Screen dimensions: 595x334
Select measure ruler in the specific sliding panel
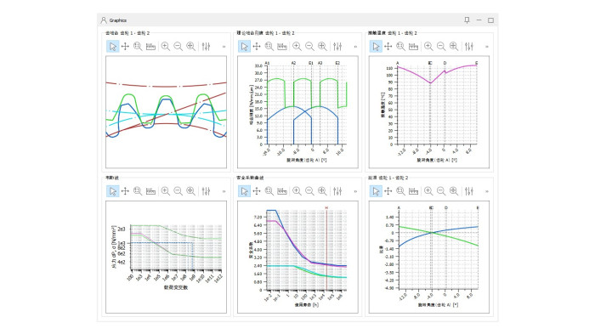[414, 191]
